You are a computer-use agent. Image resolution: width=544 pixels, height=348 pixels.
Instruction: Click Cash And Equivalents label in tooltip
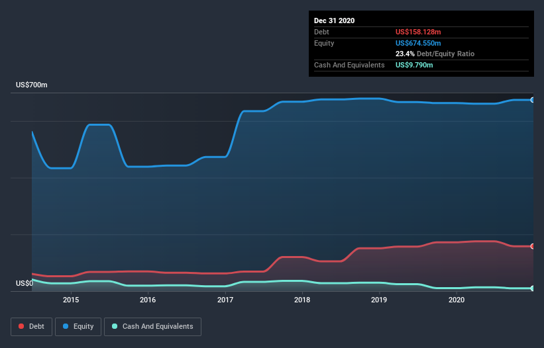click(349, 65)
